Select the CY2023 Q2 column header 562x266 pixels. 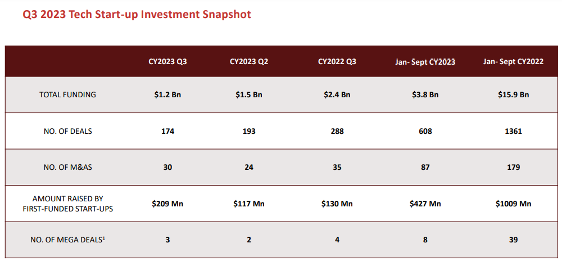point(249,61)
